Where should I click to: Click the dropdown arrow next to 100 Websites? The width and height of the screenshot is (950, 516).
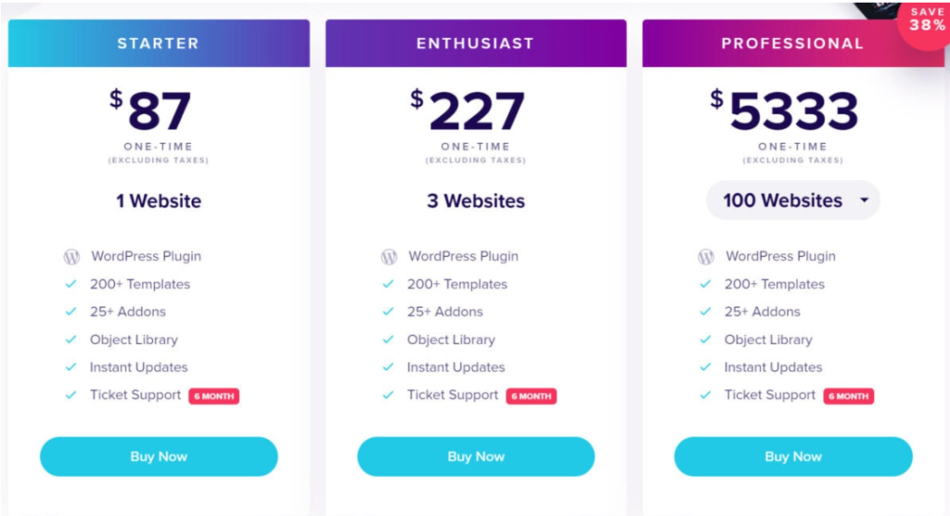coord(865,200)
